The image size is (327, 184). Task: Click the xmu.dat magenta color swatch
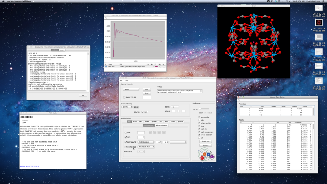click(x=156, y=66)
